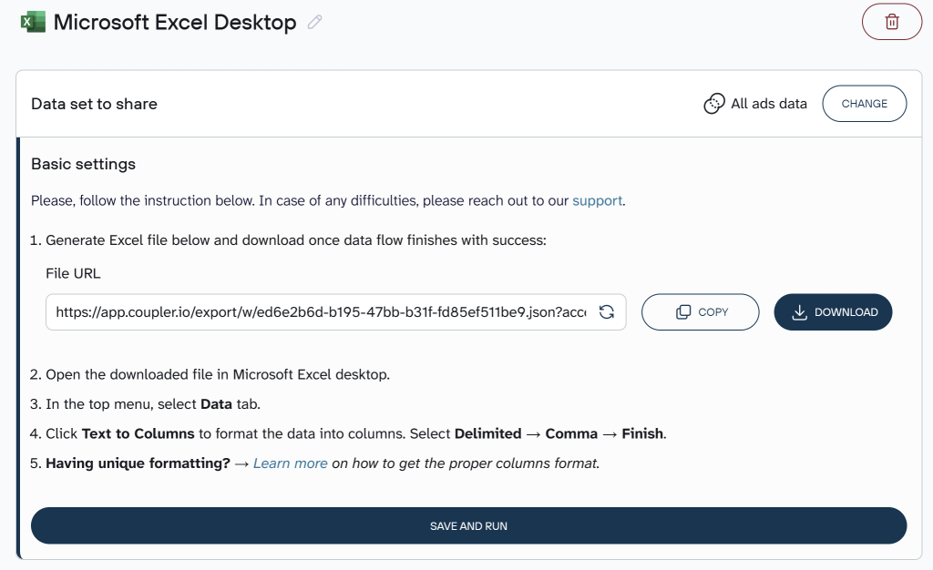Click the Microsoft Excel Desktop title
This screenshot has width=933, height=570.
(x=175, y=23)
